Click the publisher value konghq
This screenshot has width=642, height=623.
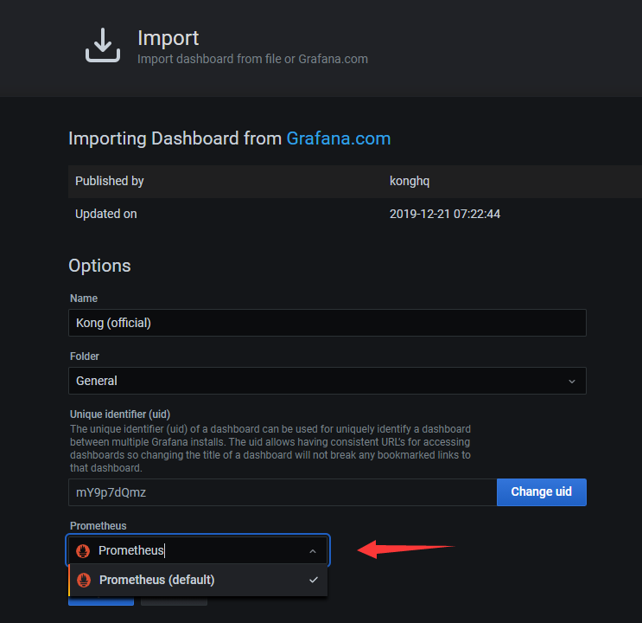[x=410, y=181]
